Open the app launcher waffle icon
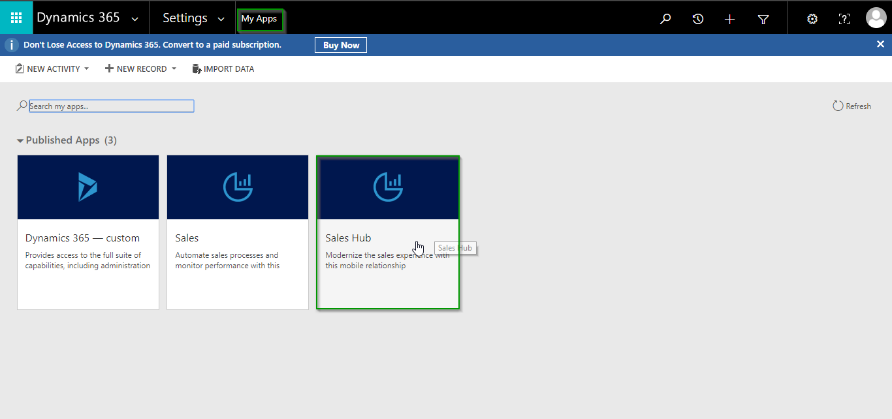The height and width of the screenshot is (419, 892). click(16, 18)
